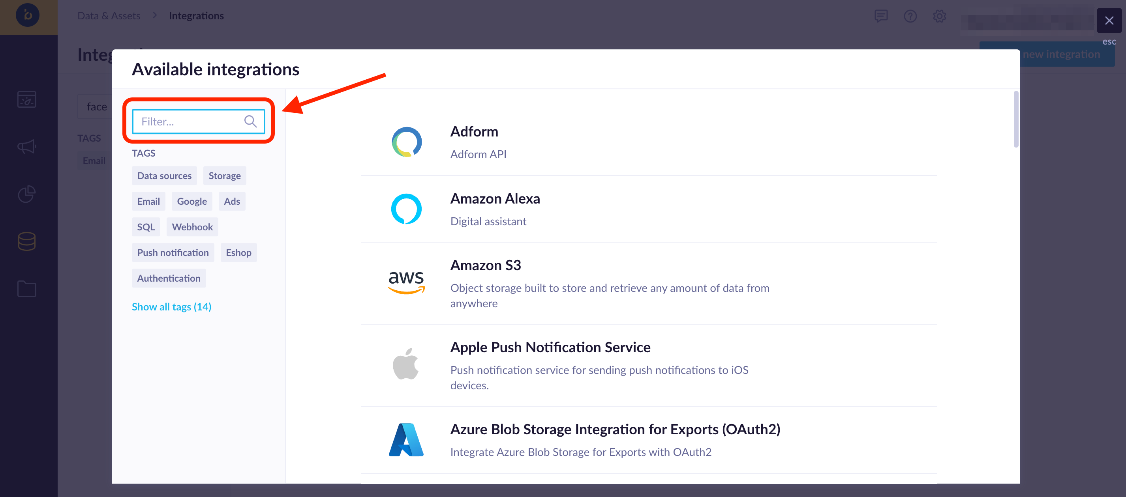Select the Amazon Alexa ring icon
Screen dimensions: 1126x497
pyautogui.click(x=407, y=209)
